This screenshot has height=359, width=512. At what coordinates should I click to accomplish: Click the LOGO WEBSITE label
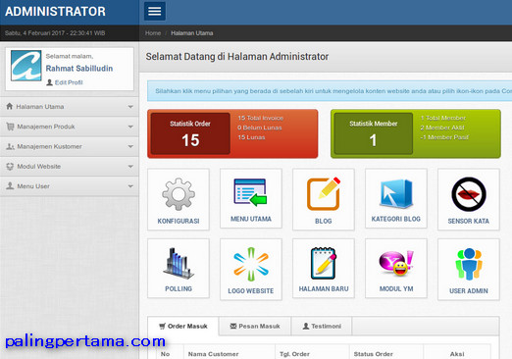[251, 290]
